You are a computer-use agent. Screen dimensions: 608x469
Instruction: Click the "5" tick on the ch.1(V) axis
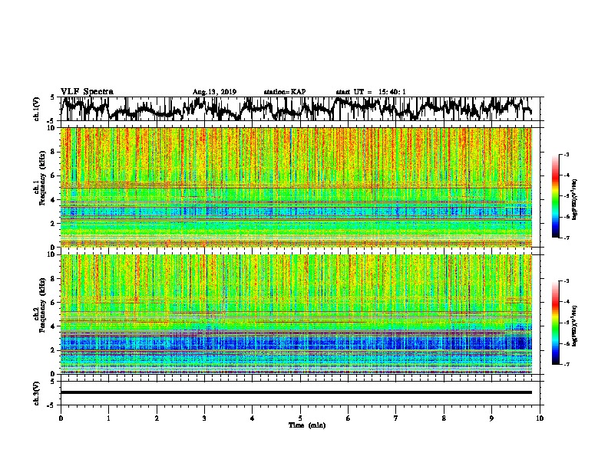coord(52,97)
